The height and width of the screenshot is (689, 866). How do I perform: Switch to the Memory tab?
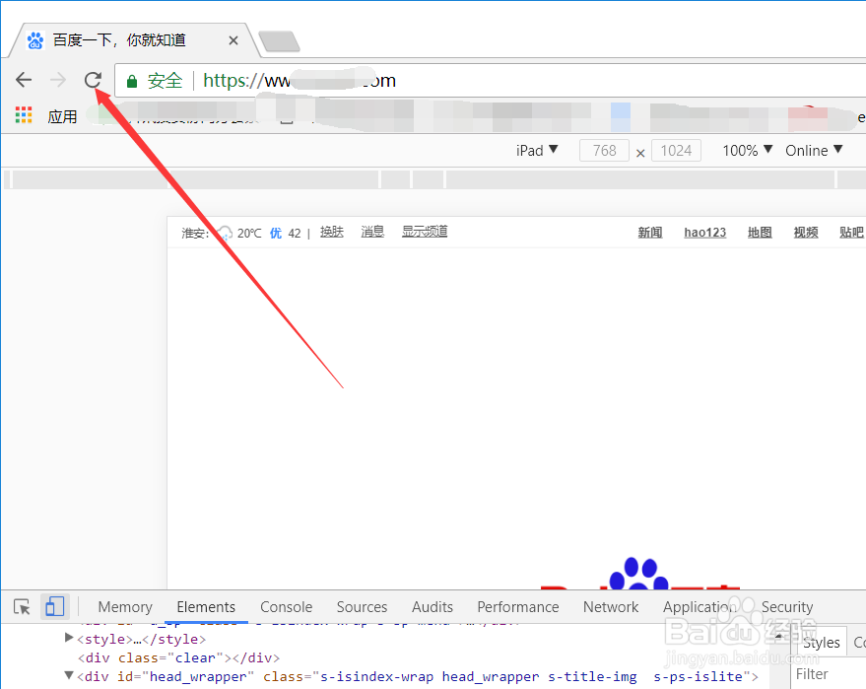pyautogui.click(x=125, y=606)
